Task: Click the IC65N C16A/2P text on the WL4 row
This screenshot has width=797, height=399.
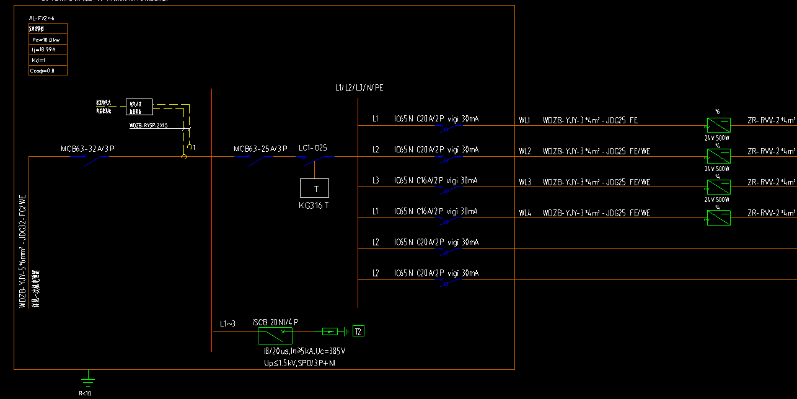Action: pyautogui.click(x=418, y=211)
